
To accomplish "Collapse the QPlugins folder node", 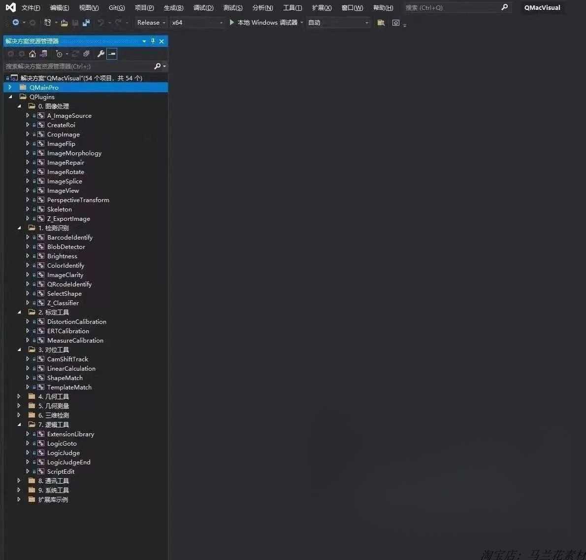I will 10,97.
